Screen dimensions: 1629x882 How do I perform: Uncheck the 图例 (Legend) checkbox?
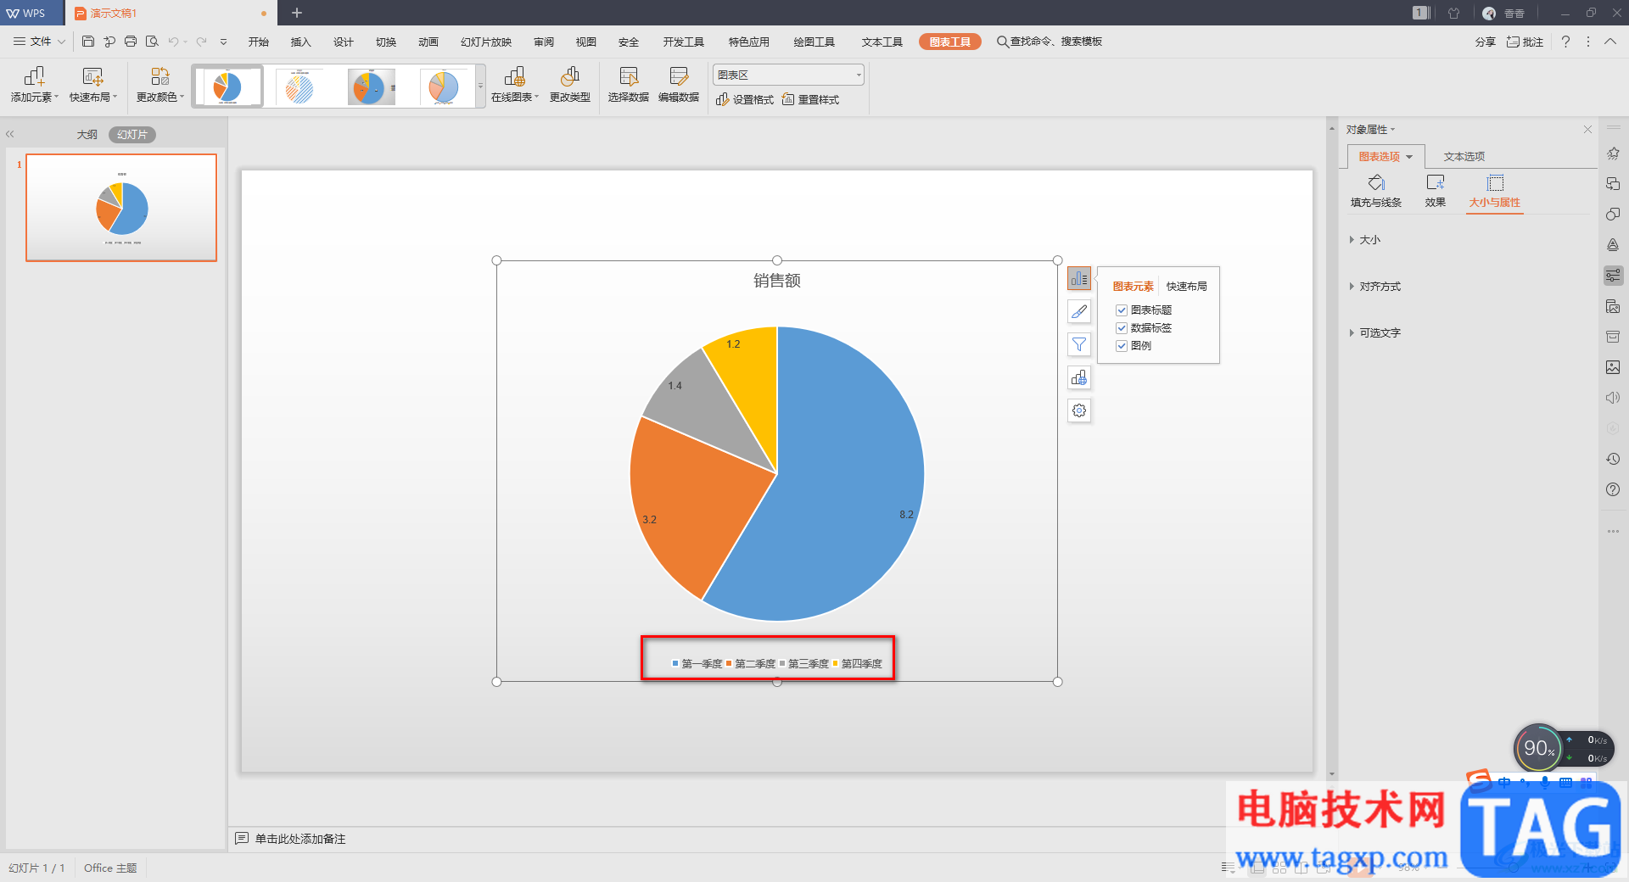coord(1122,346)
